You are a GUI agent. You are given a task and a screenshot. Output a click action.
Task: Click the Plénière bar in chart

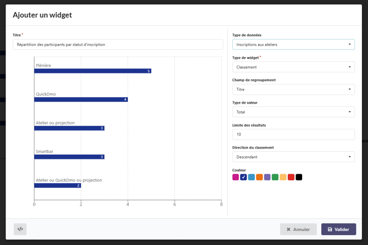pos(92,71)
